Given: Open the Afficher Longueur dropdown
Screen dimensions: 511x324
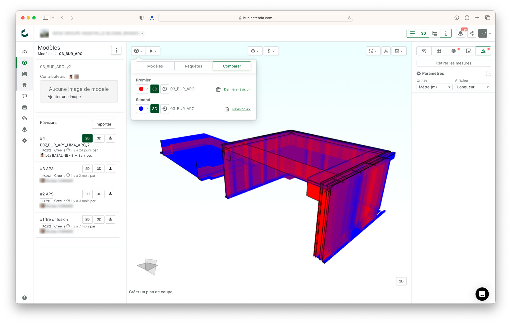Looking at the screenshot, I should pyautogui.click(x=473, y=87).
